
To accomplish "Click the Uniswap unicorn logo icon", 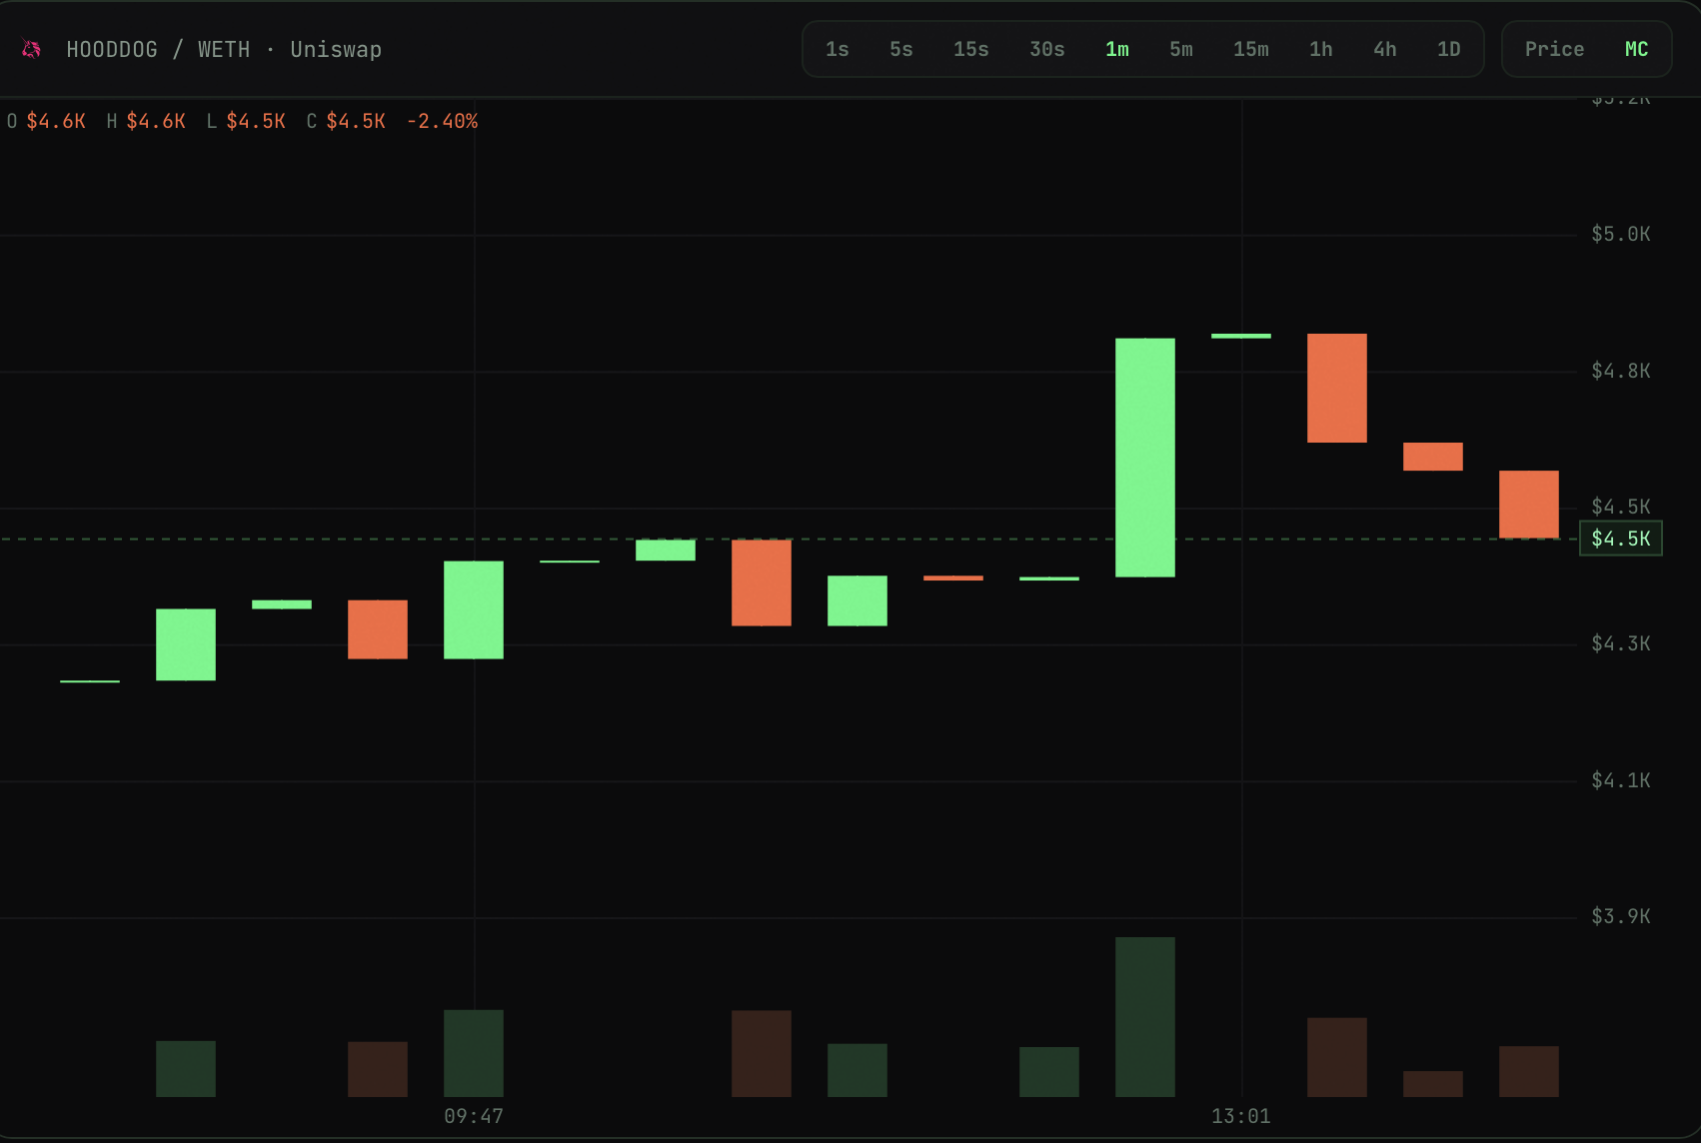I will point(31,49).
